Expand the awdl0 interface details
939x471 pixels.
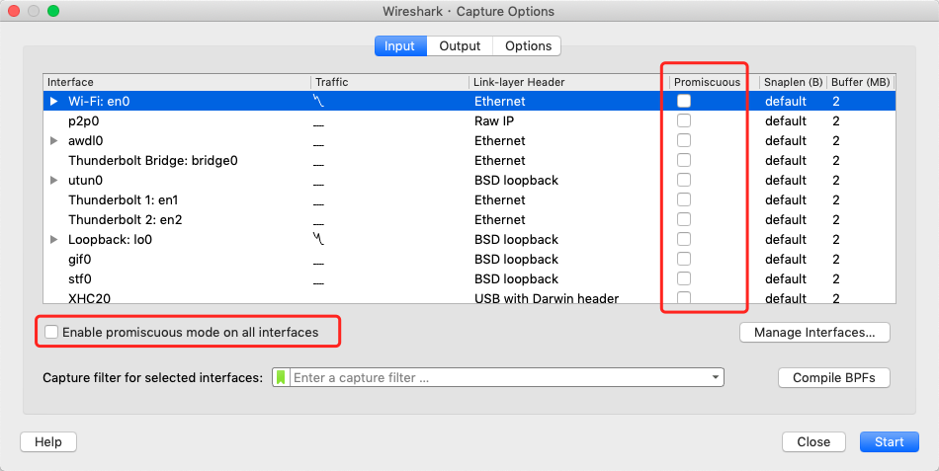[x=54, y=140]
